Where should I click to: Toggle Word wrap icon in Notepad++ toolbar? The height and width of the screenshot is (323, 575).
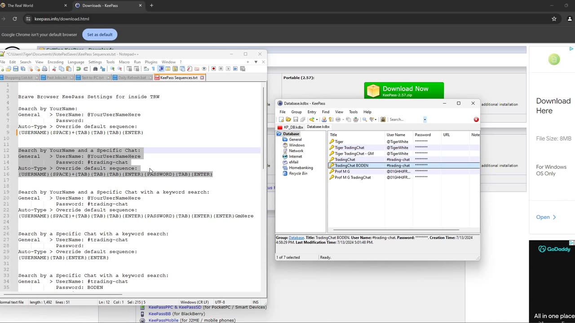click(x=146, y=69)
